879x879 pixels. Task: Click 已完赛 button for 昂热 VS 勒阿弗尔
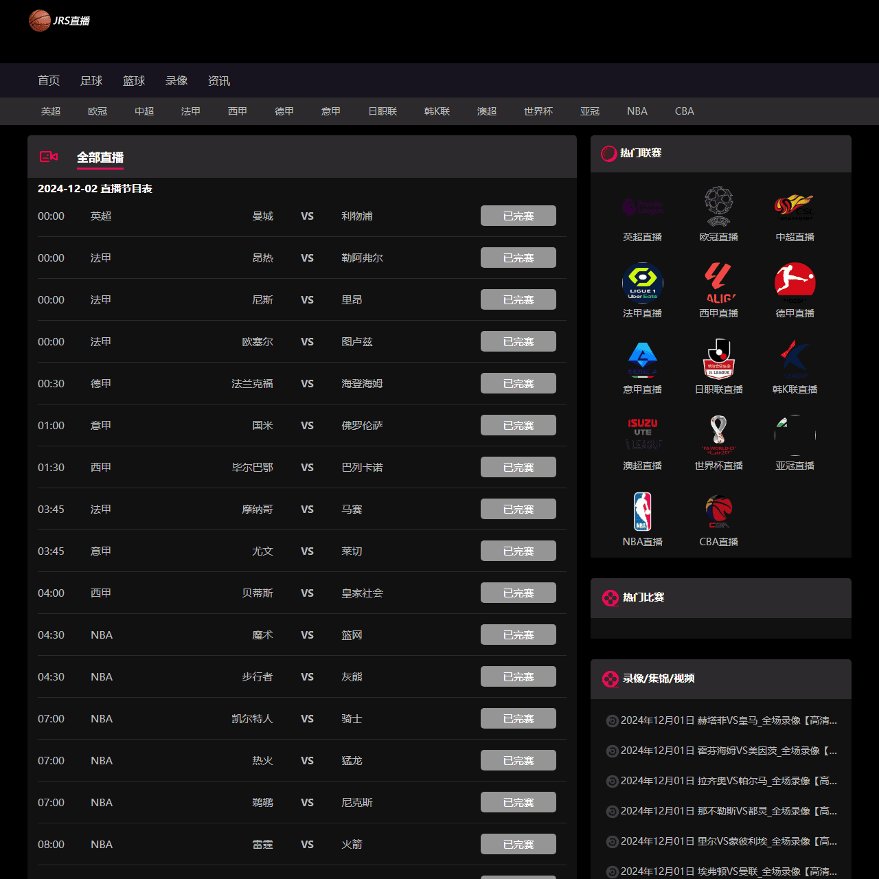click(x=518, y=258)
